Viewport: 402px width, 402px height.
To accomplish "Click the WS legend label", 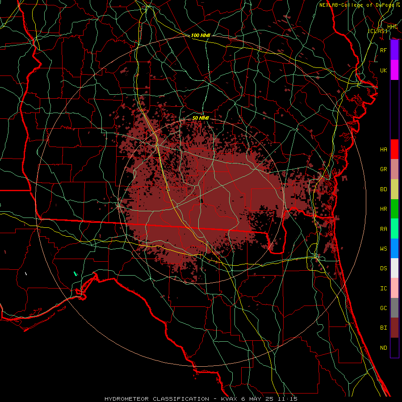I will (x=384, y=248).
